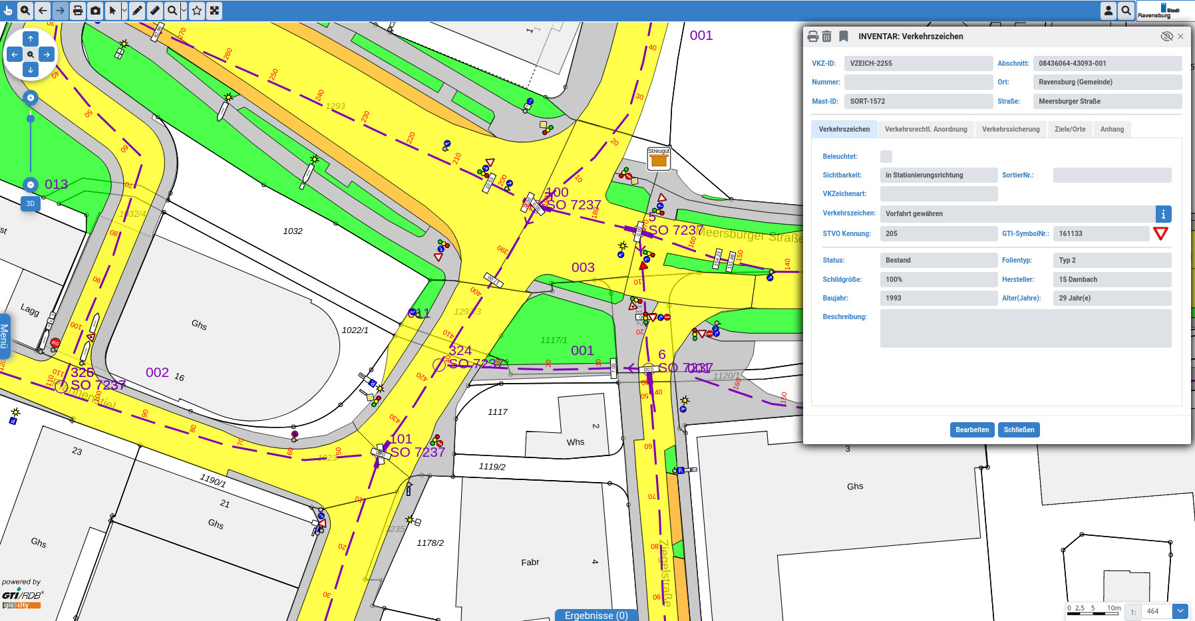The image size is (1195, 621).
Task: Delete record with trash icon in Inventar panel
Action: (826, 37)
